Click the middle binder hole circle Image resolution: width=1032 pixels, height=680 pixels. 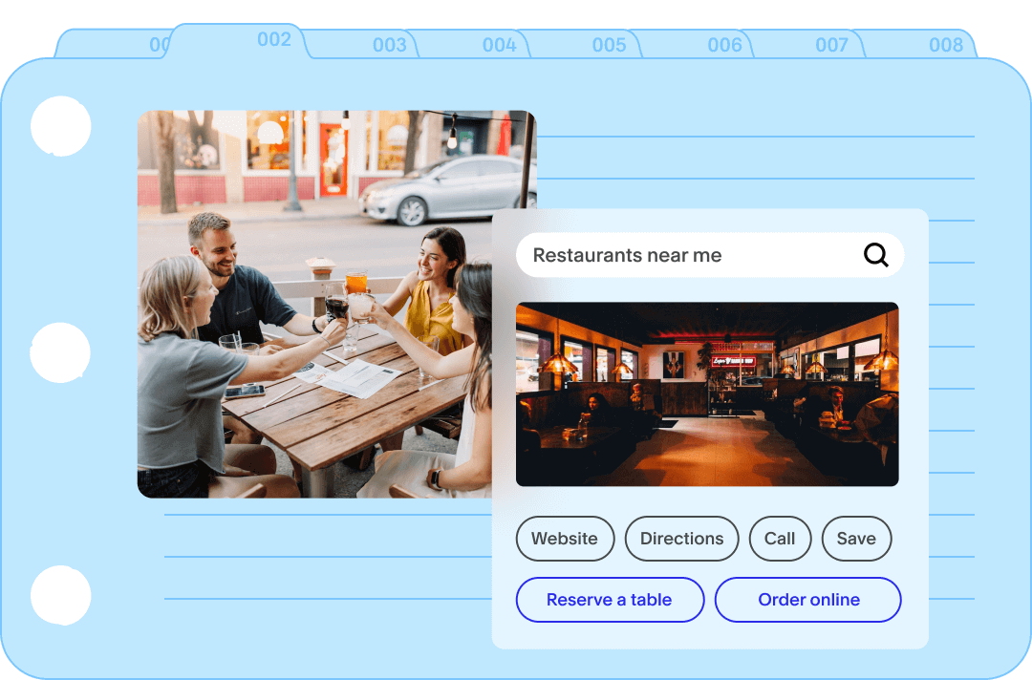point(61,352)
